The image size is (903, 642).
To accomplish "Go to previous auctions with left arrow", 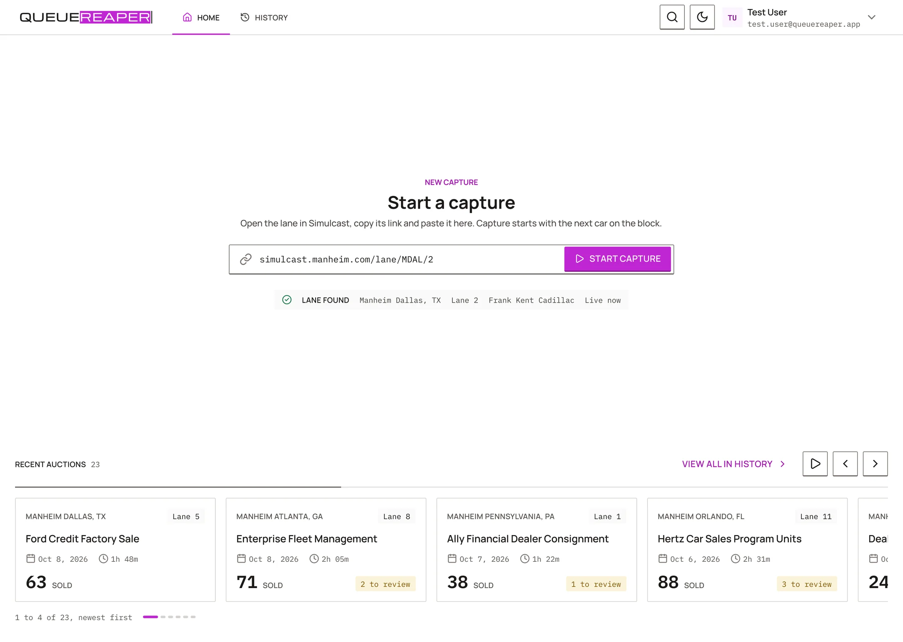I will (845, 464).
